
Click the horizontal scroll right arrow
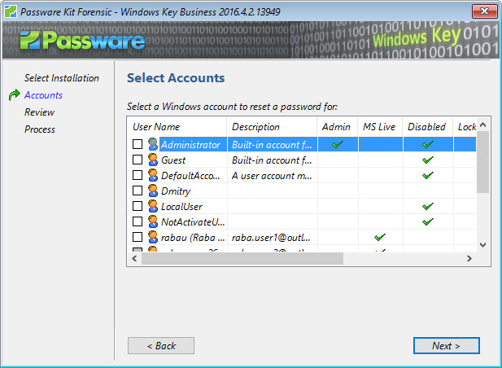coord(469,258)
